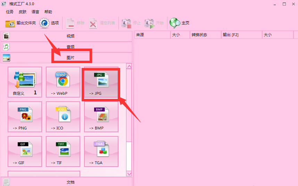Click the format list scrollbar thumb
298x186 pixels.
(x=129, y=105)
